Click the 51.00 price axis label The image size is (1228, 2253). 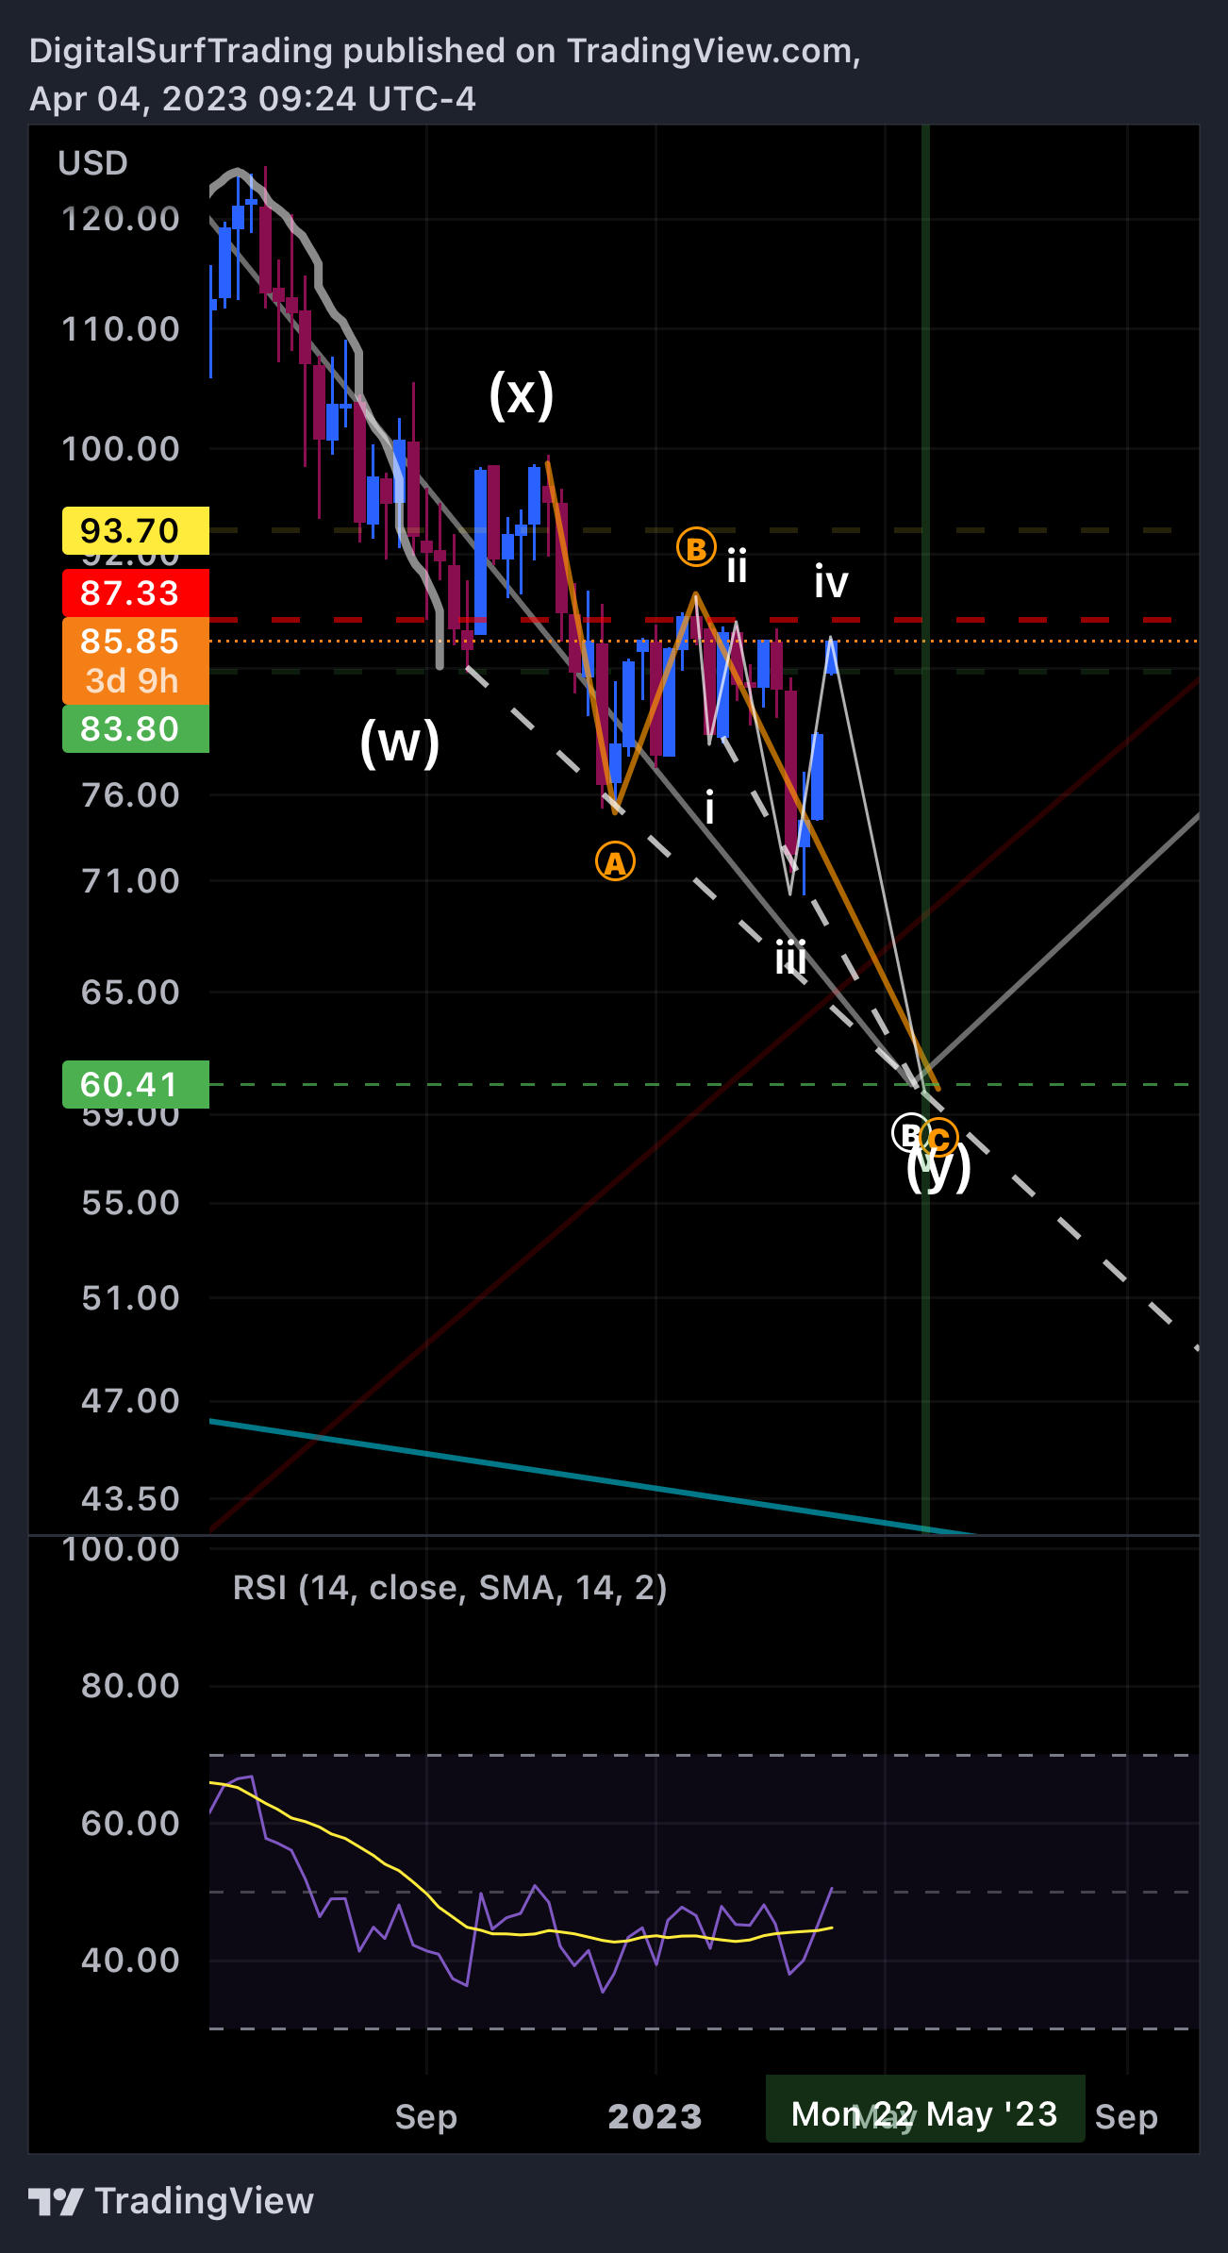pos(130,1298)
